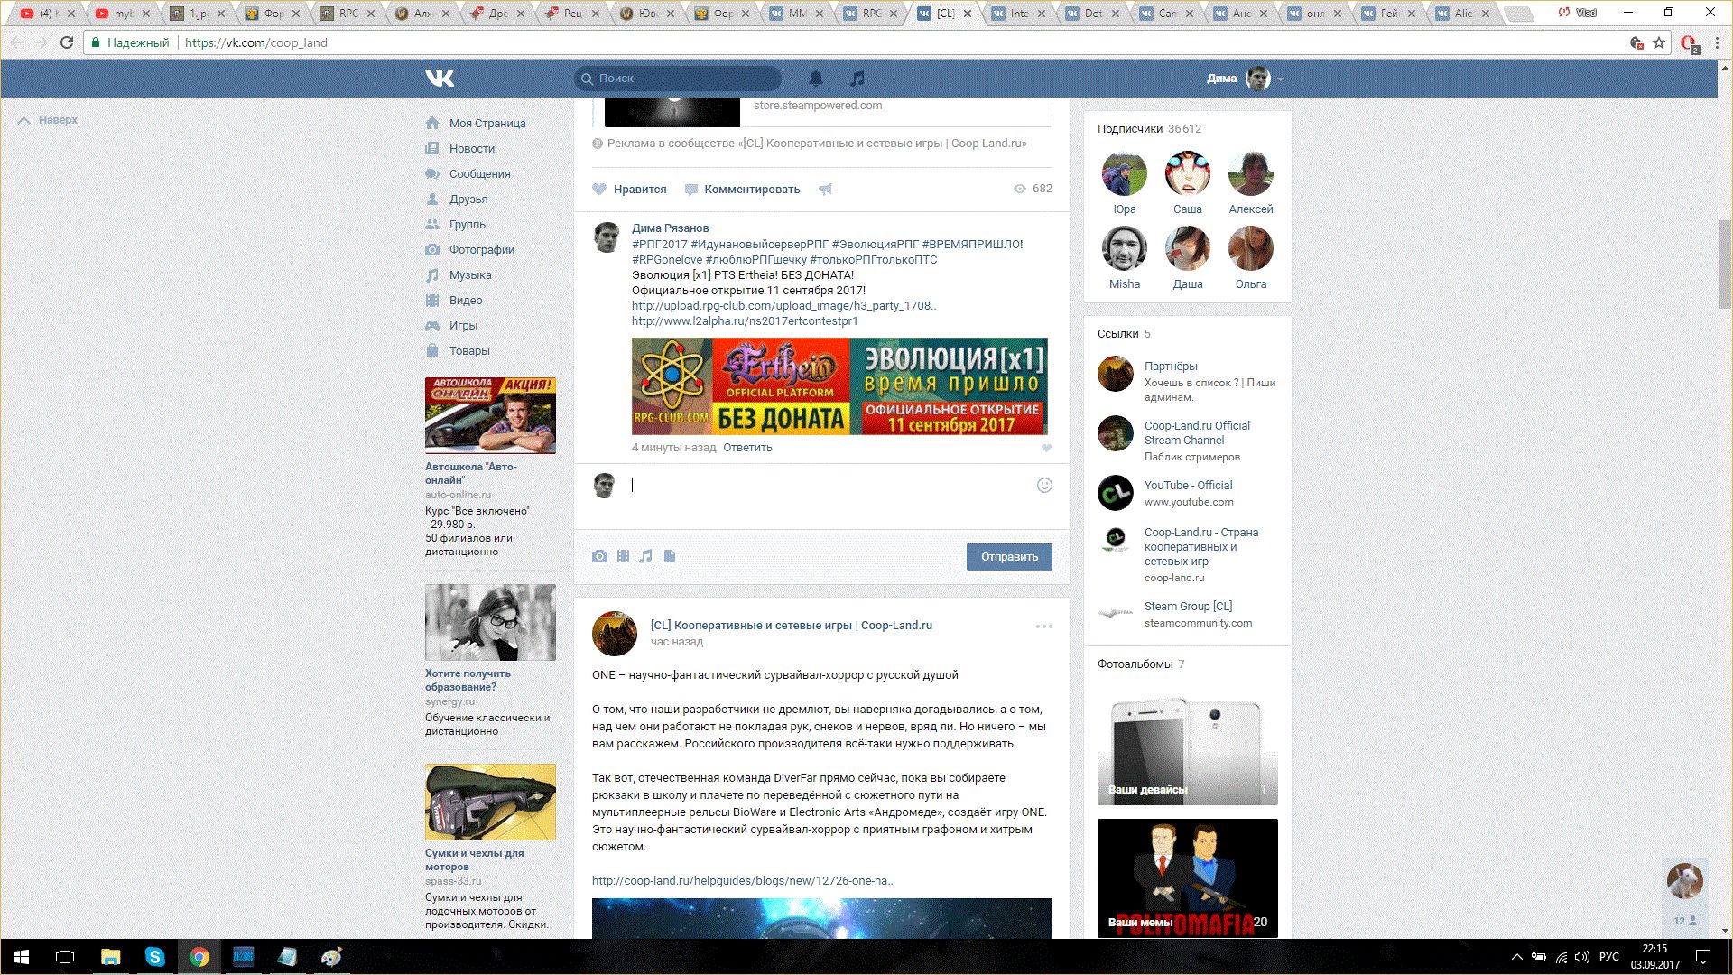Image resolution: width=1733 pixels, height=975 pixels.
Task: Open the Моя Страница menu item
Action: 476,124
